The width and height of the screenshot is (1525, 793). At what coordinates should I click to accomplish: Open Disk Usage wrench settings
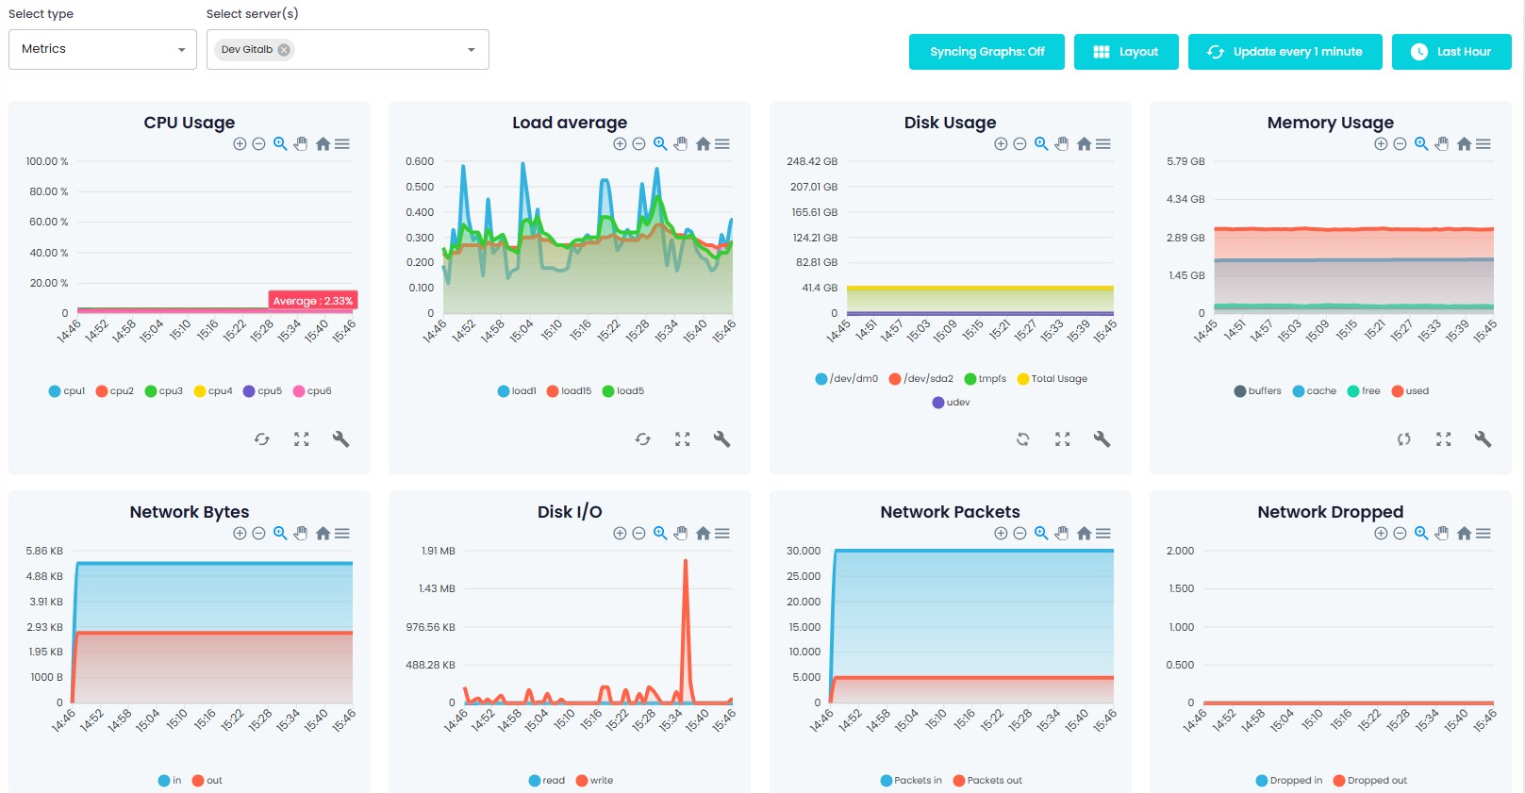point(1102,439)
